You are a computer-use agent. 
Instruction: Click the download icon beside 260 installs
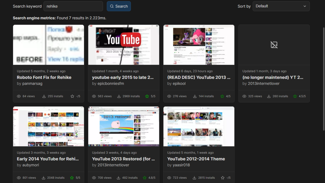coord(269,96)
